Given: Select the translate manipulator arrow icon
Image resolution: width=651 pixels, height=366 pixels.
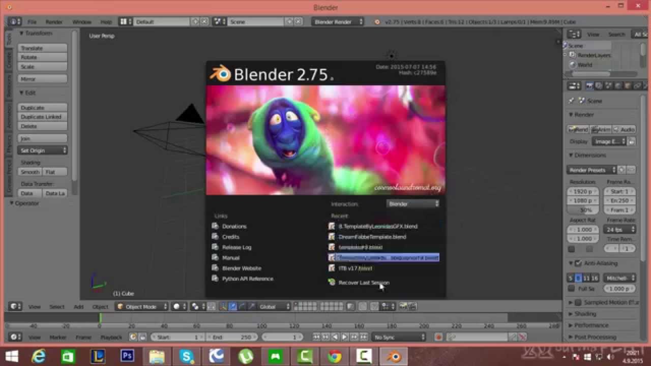Looking at the screenshot, I should pos(233,307).
